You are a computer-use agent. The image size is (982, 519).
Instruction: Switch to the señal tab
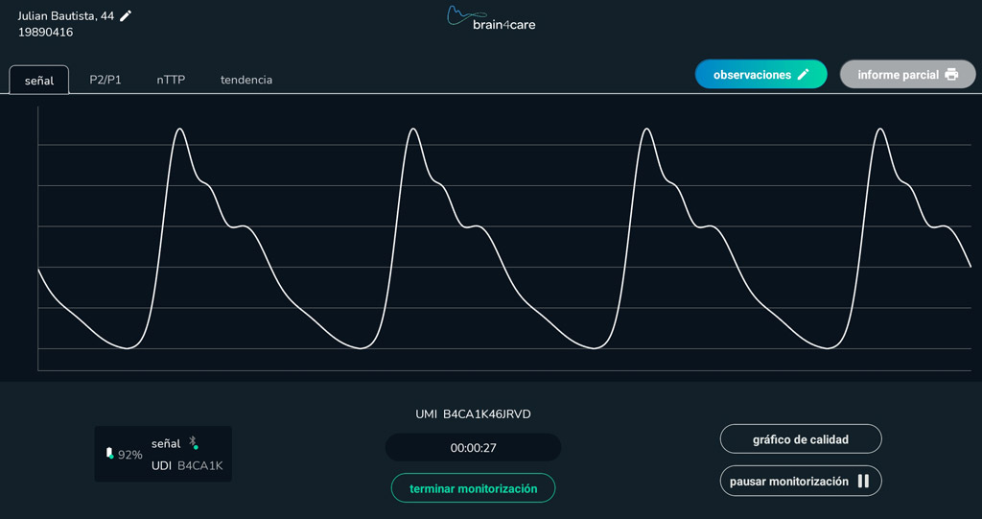[x=39, y=81]
